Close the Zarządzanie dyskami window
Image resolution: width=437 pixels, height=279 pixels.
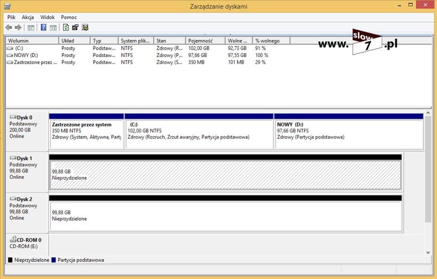tap(425, 5)
